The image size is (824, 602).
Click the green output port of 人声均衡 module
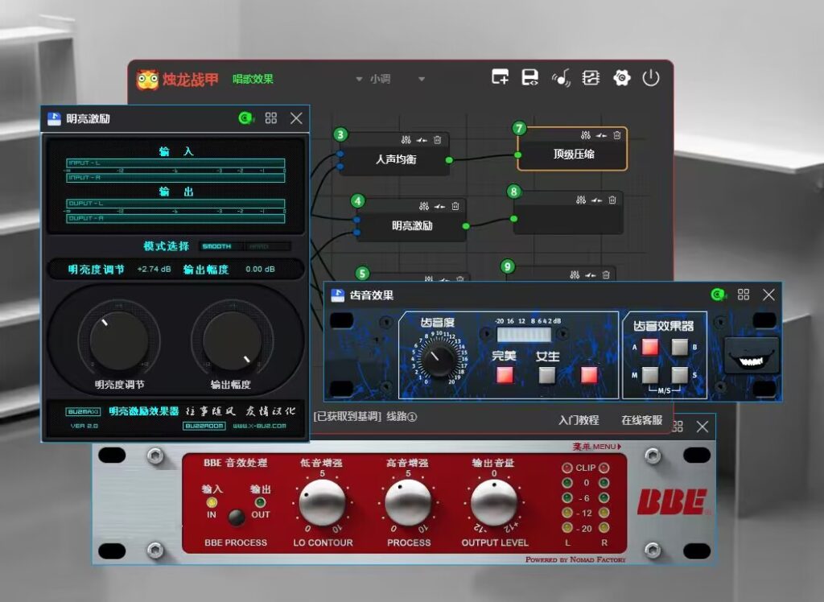(449, 160)
